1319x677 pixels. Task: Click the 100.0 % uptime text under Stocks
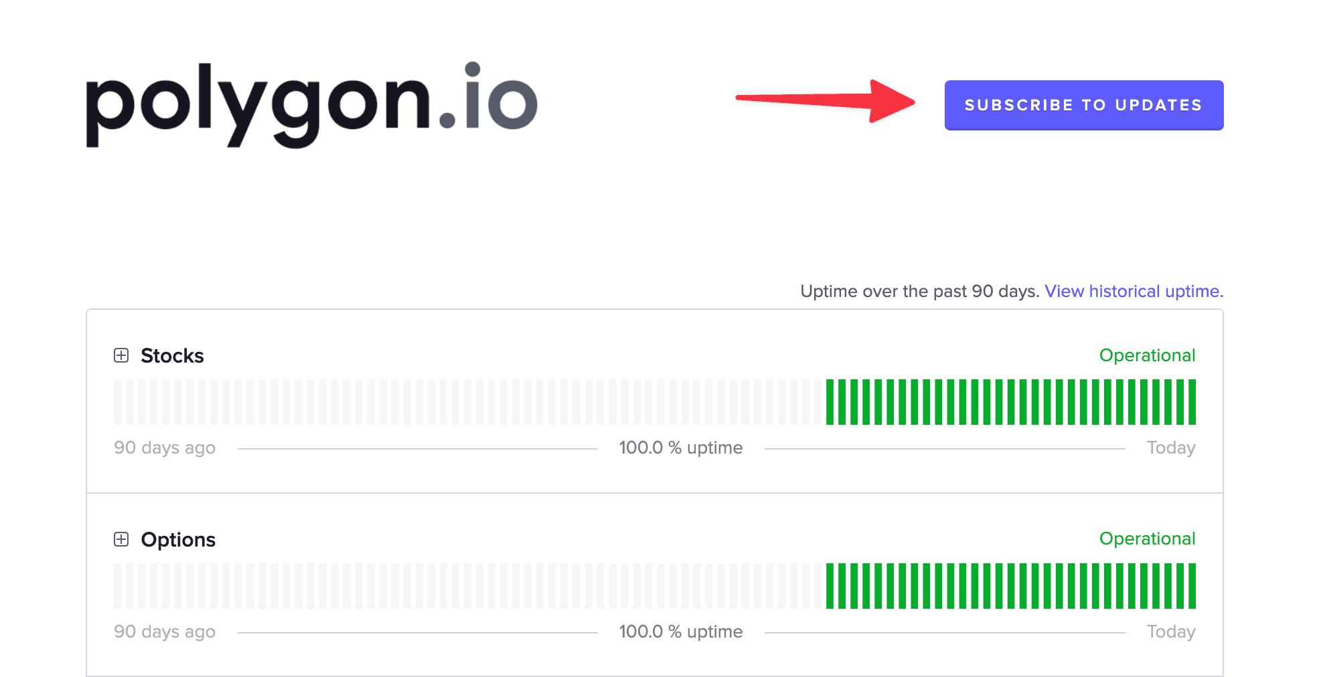[x=680, y=448]
